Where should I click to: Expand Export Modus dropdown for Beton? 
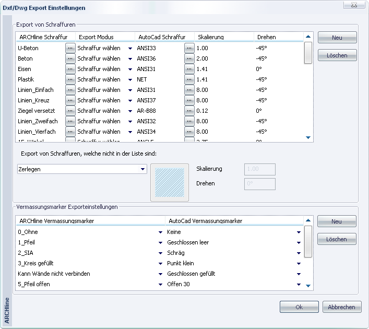point(130,58)
